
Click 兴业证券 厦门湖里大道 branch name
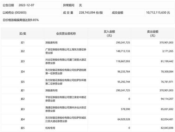click(66, 61)
